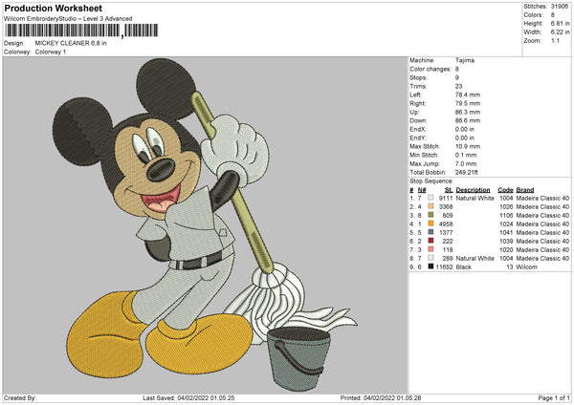The height and width of the screenshot is (405, 574).
Task: Click the Machine value 'Tajima'
Action: pyautogui.click(x=465, y=60)
